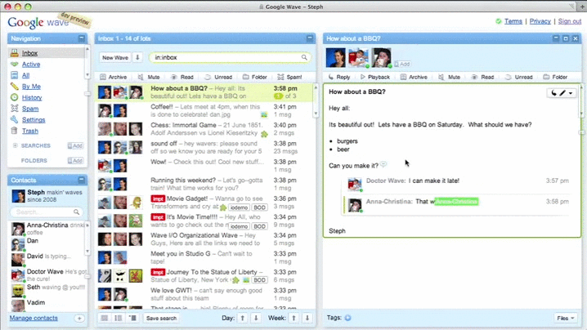Expand the SEARCHES section
Screen dimensions: 587x330
(15, 145)
